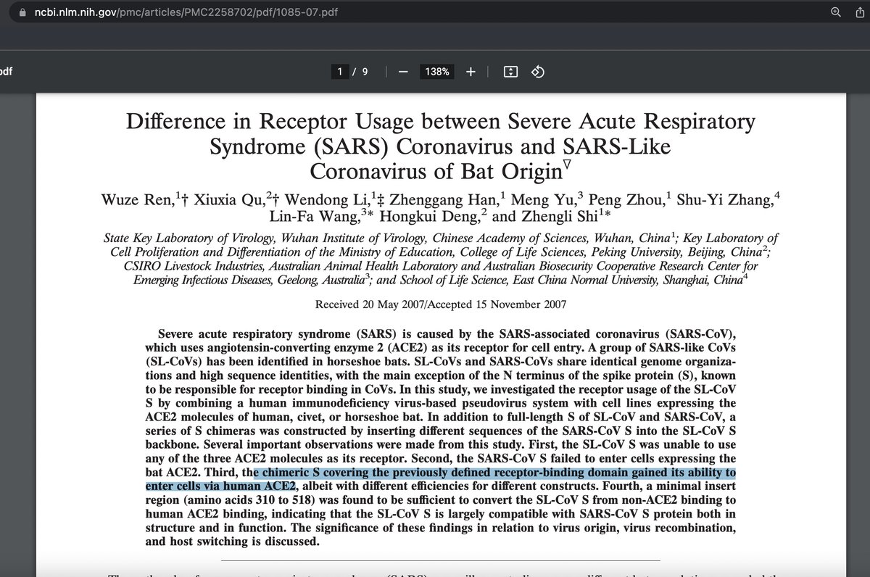Open the browser zoom magnifier icon
This screenshot has width=870, height=577.
click(x=836, y=12)
